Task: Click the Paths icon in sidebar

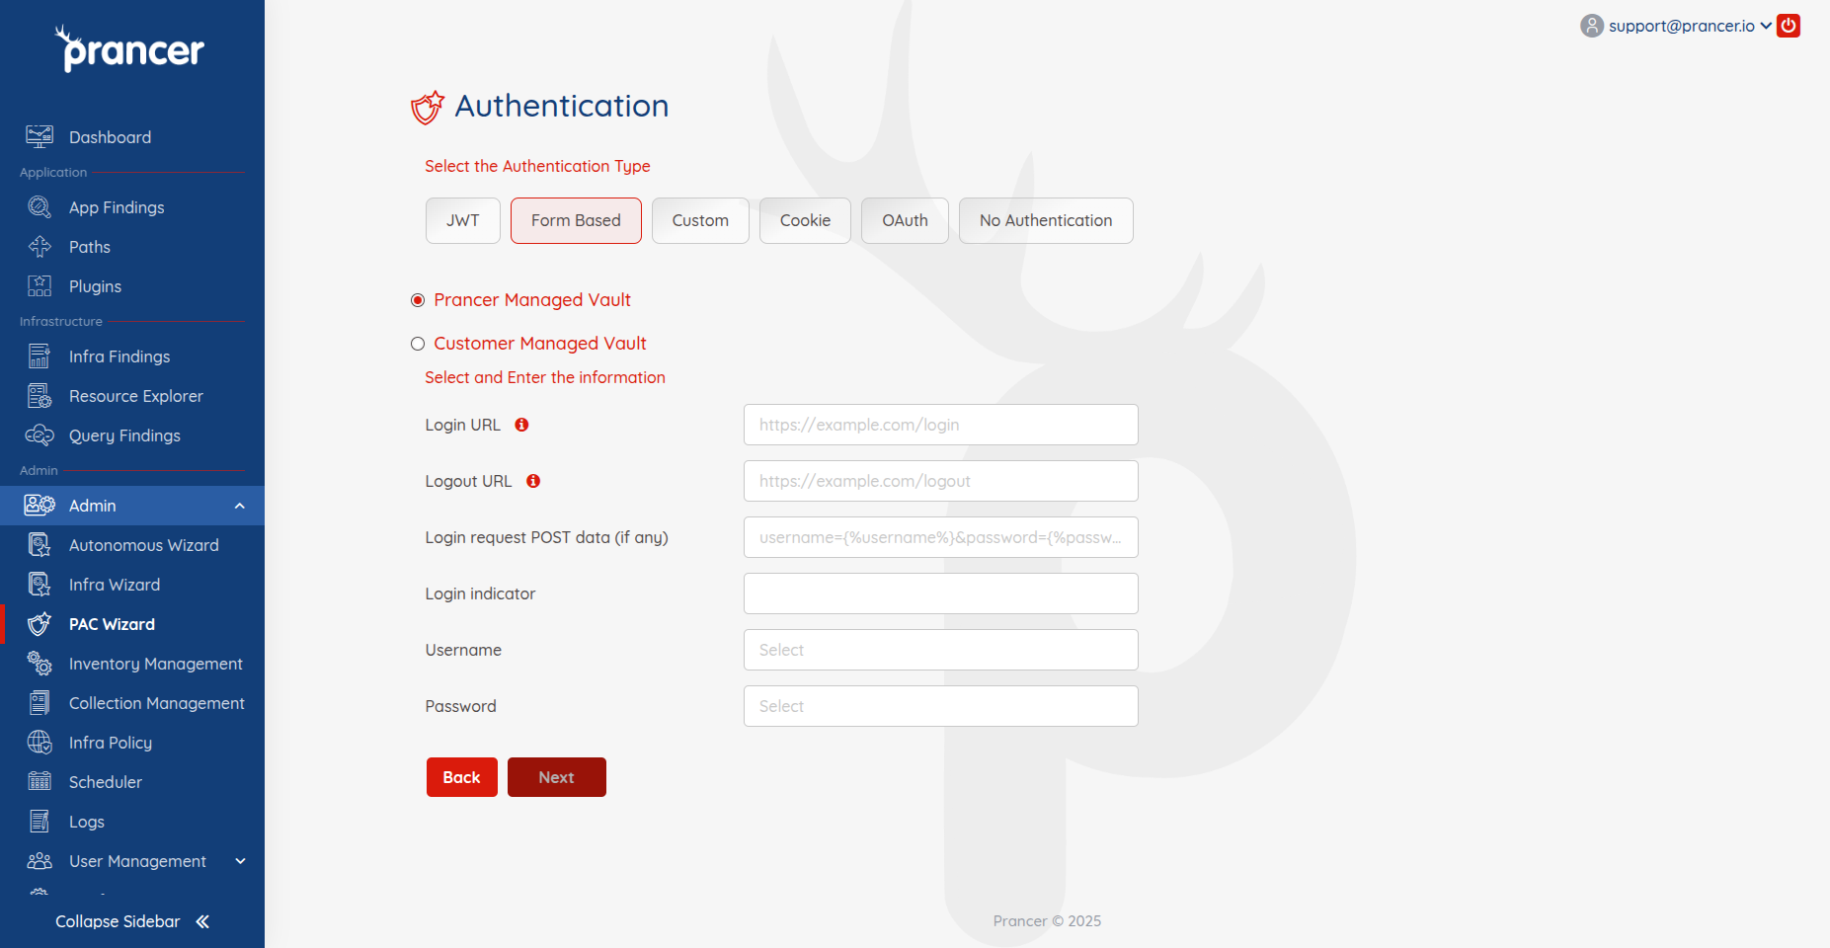Action: 40,247
